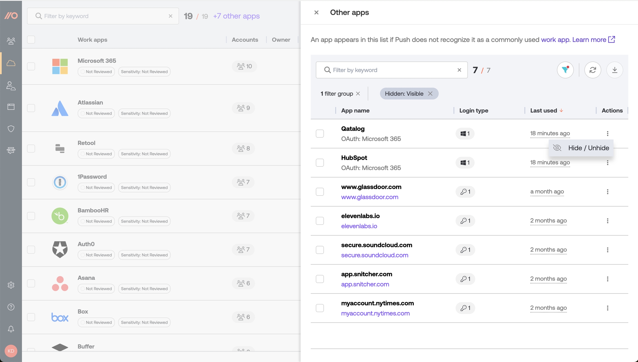Remove the Hidden: Visible filter chip
This screenshot has width=638, height=362.
(430, 93)
